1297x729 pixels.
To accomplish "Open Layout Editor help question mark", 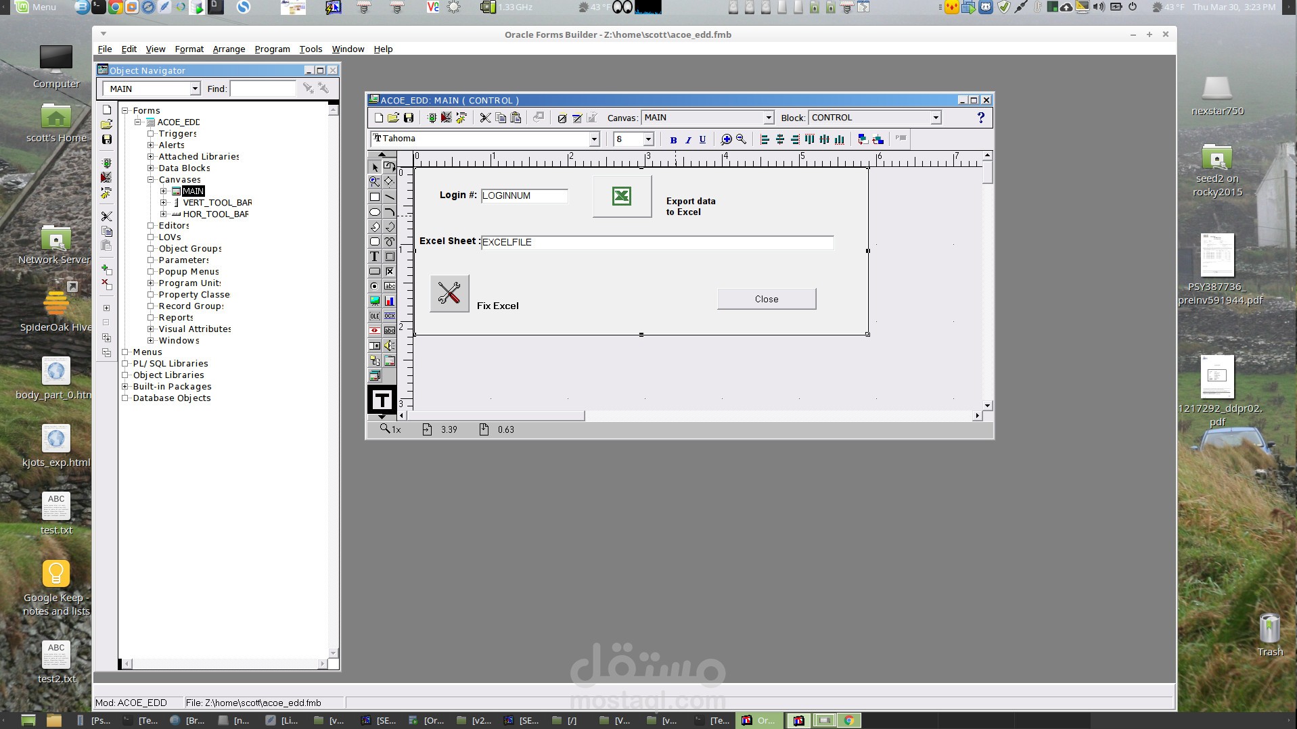I will tap(980, 118).
